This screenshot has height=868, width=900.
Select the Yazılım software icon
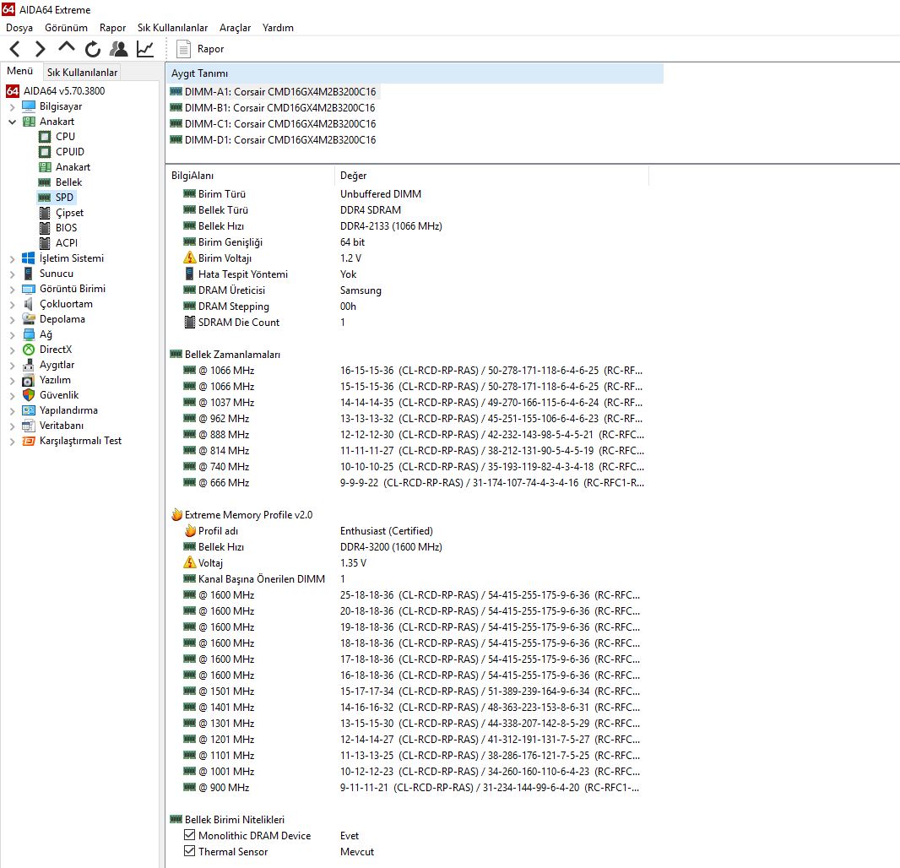[x=28, y=380]
